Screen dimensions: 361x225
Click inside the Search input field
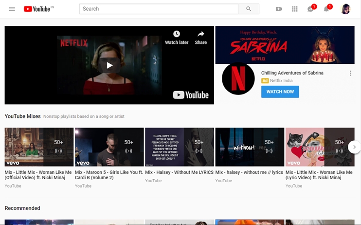[x=159, y=9]
